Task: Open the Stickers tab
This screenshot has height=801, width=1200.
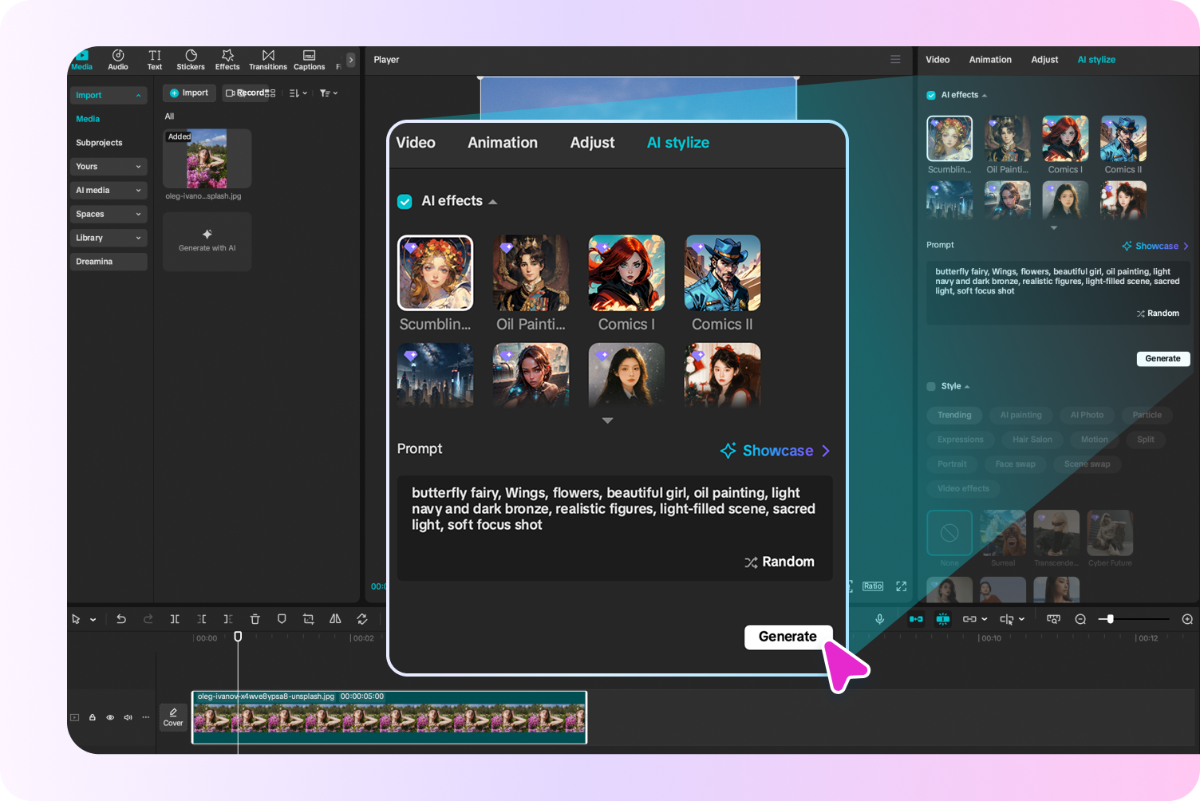Action: coord(191,60)
